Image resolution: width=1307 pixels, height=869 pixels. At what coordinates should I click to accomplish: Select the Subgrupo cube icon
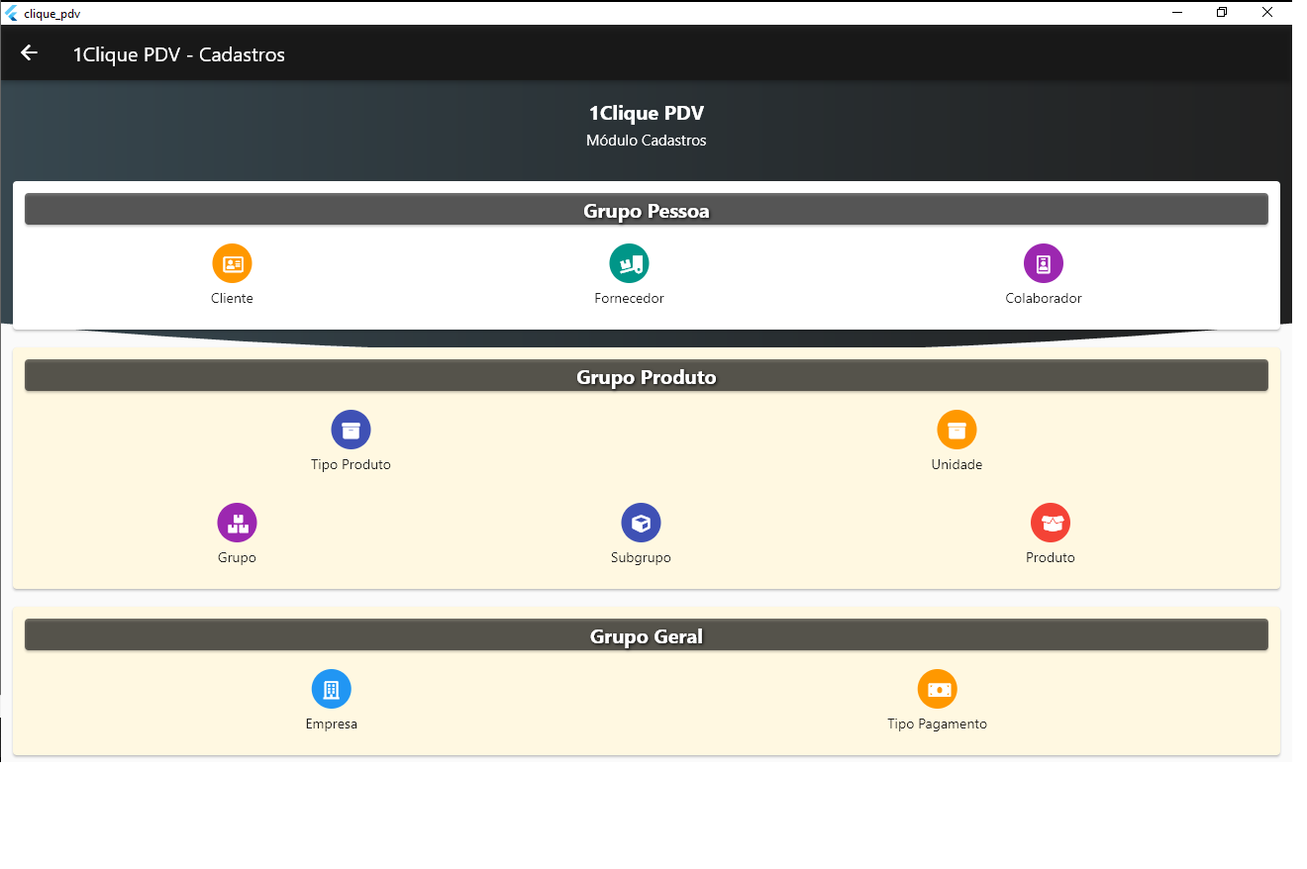641,523
